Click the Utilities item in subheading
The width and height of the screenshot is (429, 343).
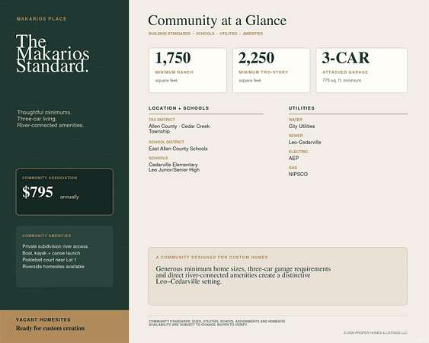pos(229,34)
